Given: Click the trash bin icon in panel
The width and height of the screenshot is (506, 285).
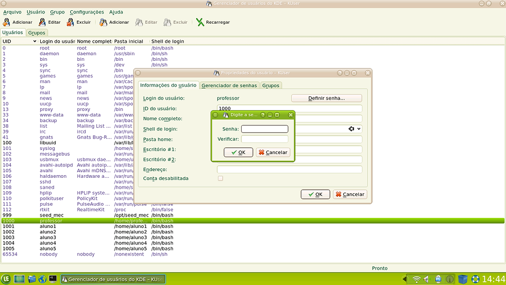Looking at the screenshot, I should click(463, 279).
